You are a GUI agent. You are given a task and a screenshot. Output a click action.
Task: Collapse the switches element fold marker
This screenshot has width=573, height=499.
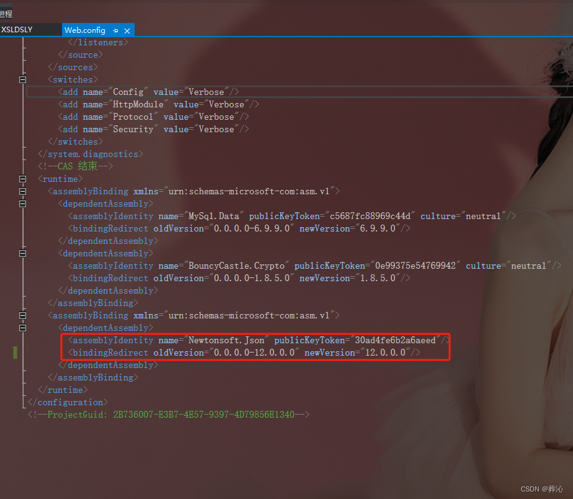pos(22,79)
